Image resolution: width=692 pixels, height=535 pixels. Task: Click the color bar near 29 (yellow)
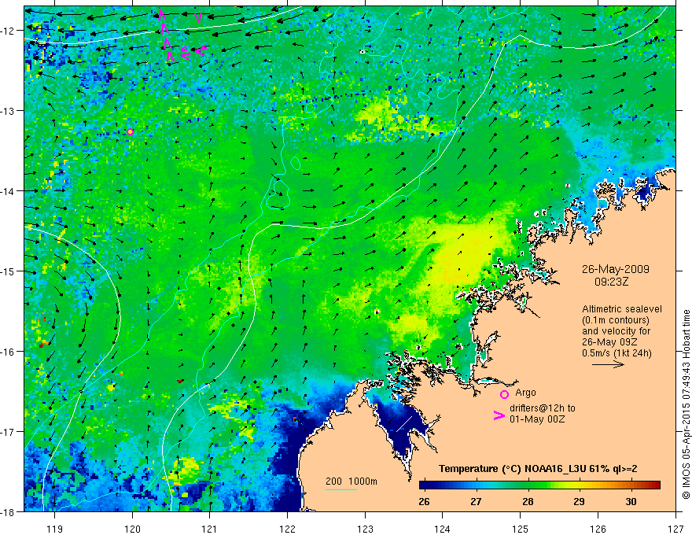point(579,485)
